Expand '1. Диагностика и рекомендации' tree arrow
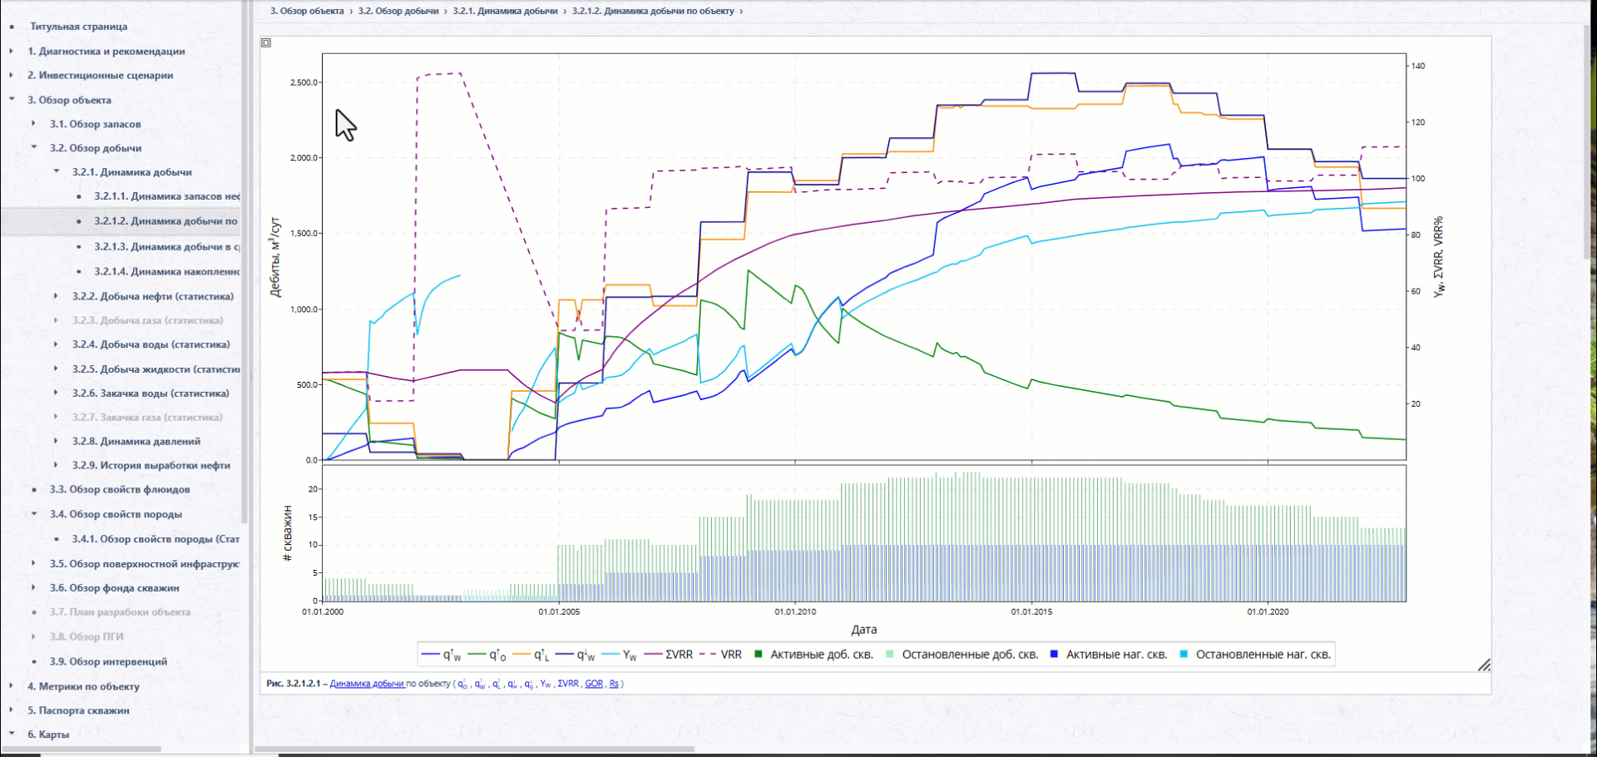The width and height of the screenshot is (1597, 757). [x=12, y=51]
